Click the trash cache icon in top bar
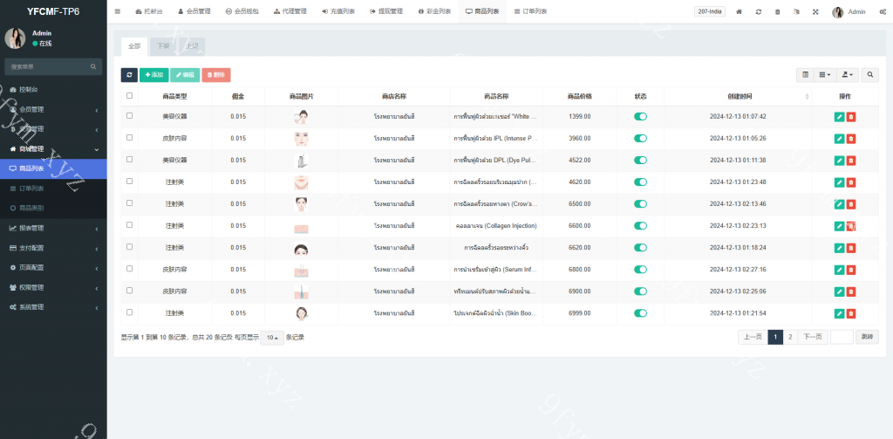 click(777, 11)
